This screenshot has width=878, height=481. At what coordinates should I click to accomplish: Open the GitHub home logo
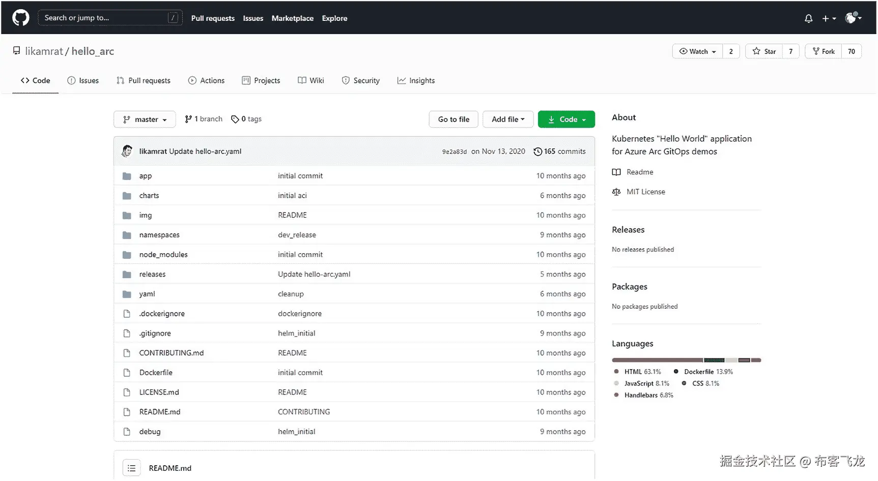click(x=21, y=18)
